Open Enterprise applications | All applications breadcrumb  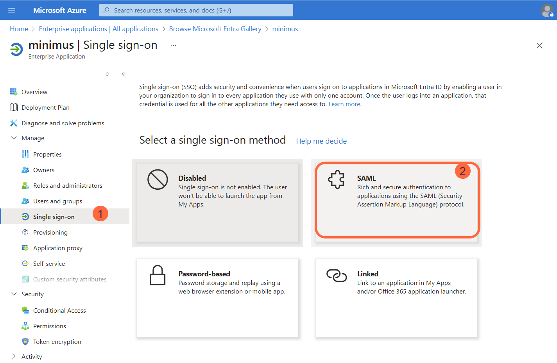point(99,29)
